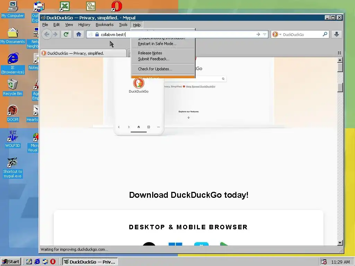Click the phone mockup three-dots menu
Screen dimensions: 355x266
(x=158, y=127)
